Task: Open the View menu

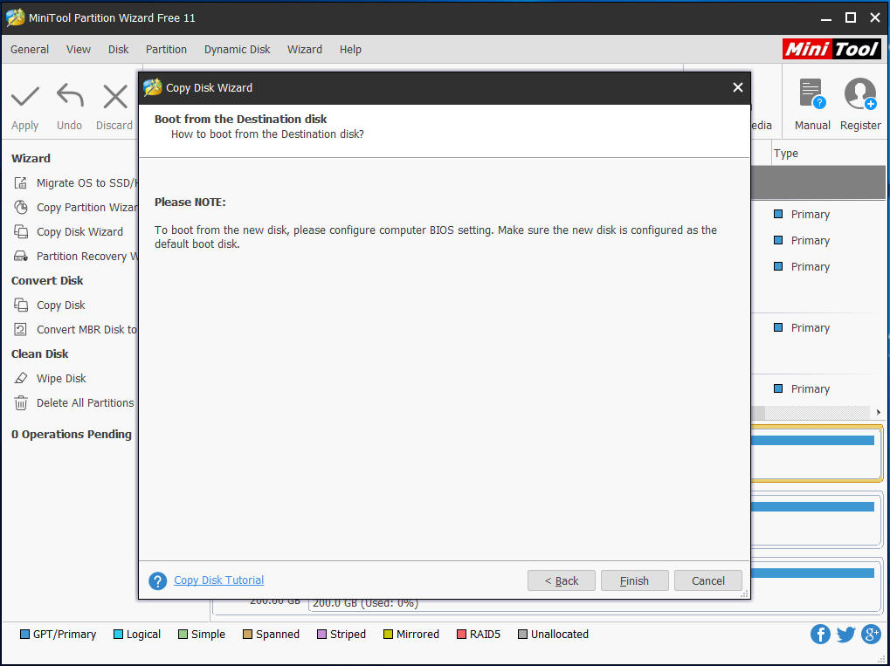Action: click(79, 50)
